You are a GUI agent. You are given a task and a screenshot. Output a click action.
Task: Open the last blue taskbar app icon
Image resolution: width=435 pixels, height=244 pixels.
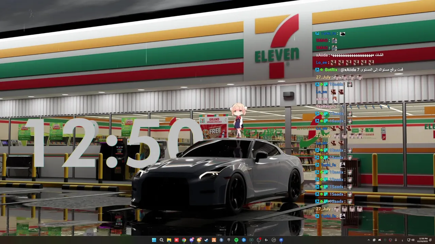coord(281,240)
